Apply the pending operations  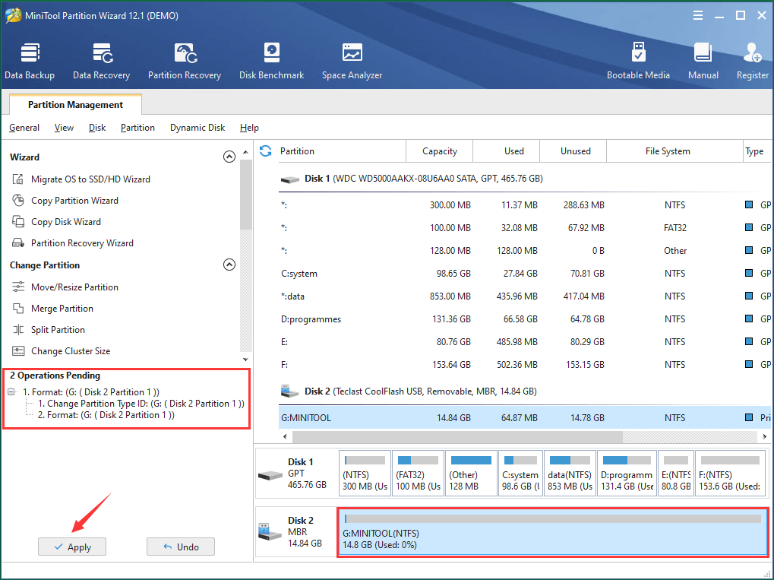point(71,546)
